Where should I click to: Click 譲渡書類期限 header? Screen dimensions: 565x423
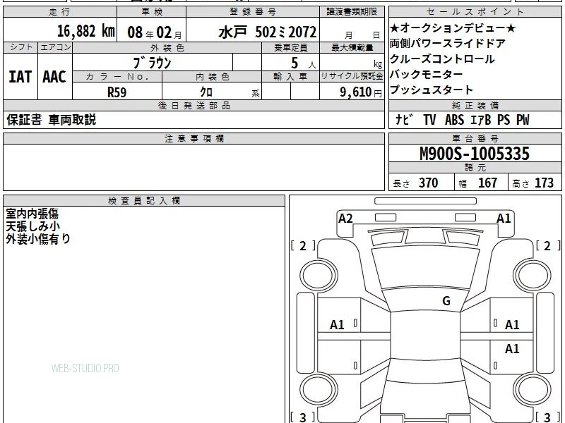pyautogui.click(x=352, y=12)
